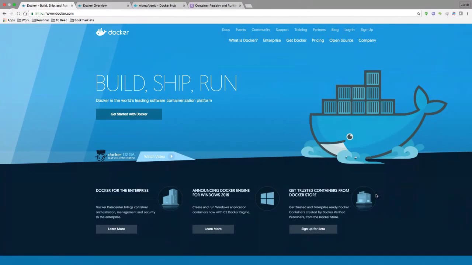Click the Docker Store container icon
This screenshot has width=472, height=265.
point(364,198)
